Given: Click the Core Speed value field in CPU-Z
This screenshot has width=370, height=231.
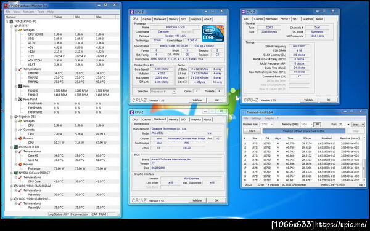Looking at the screenshot, I should [x=162, y=69].
